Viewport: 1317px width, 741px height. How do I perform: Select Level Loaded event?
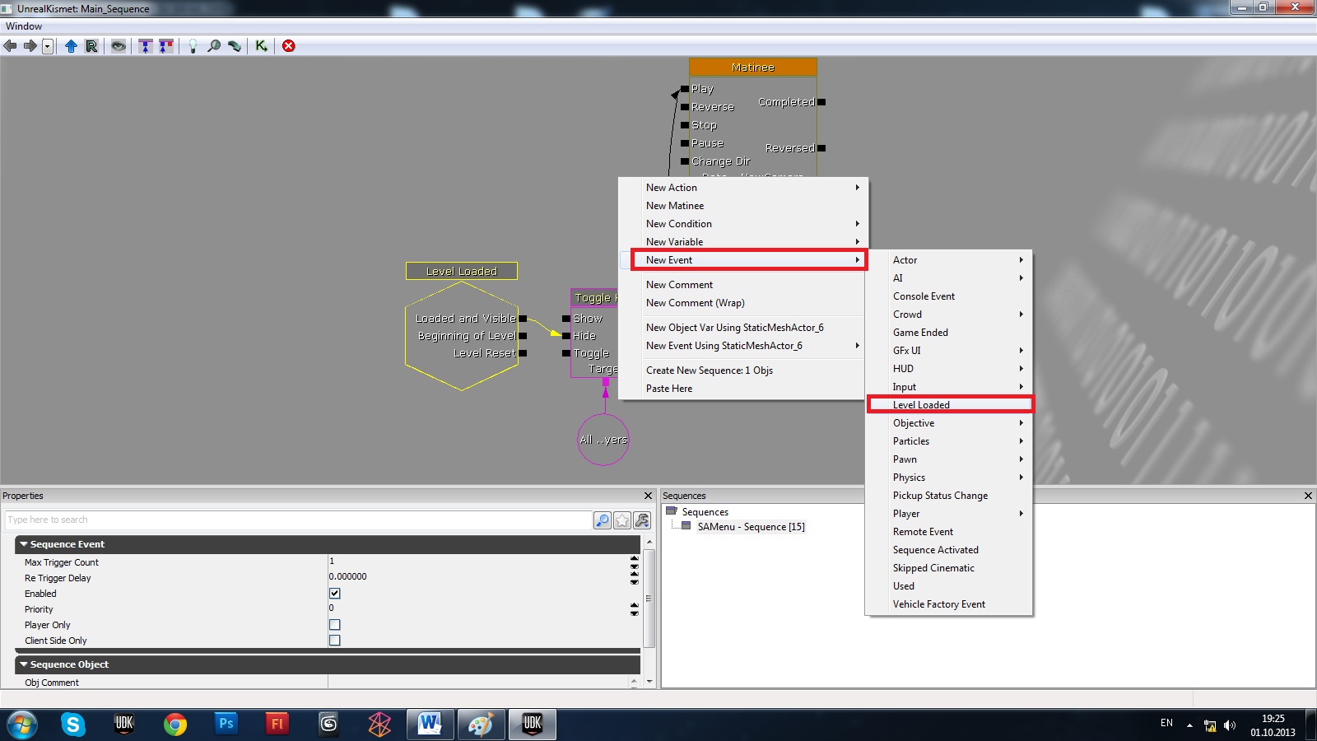[949, 405]
